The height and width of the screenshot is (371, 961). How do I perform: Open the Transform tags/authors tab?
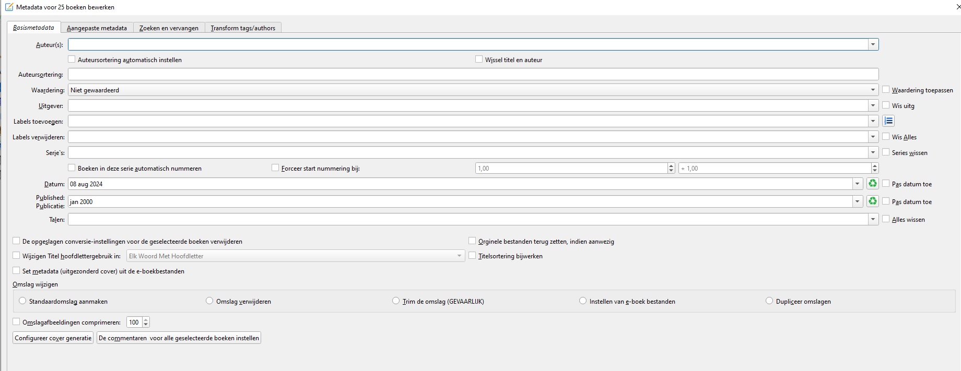(243, 28)
